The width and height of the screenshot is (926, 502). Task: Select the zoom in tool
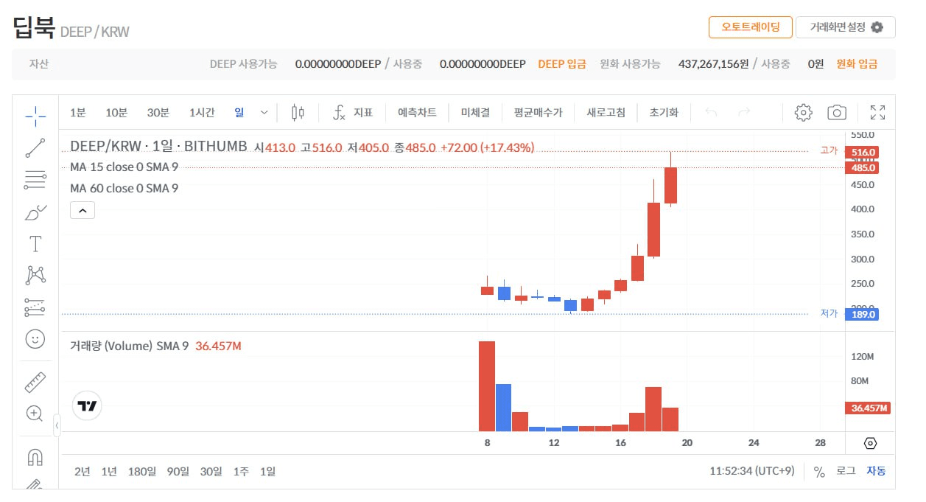click(x=35, y=413)
